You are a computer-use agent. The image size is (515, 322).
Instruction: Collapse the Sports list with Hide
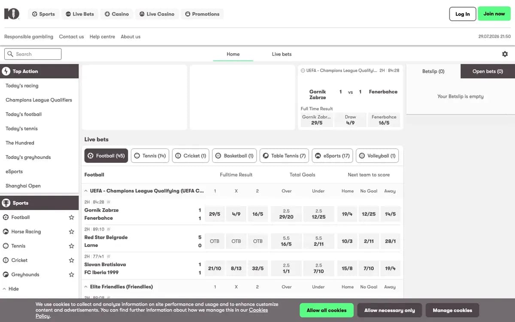click(11, 289)
